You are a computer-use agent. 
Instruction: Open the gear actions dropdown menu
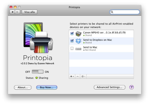tap(83, 76)
